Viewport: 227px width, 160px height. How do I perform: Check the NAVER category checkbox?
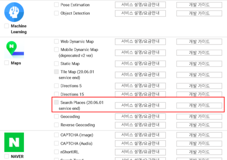click(x=7, y=156)
